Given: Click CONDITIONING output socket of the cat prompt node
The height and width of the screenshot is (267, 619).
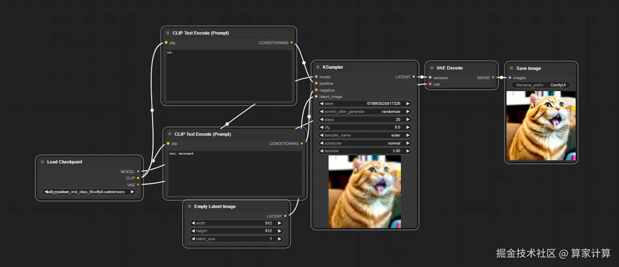Looking at the screenshot, I should [292, 43].
